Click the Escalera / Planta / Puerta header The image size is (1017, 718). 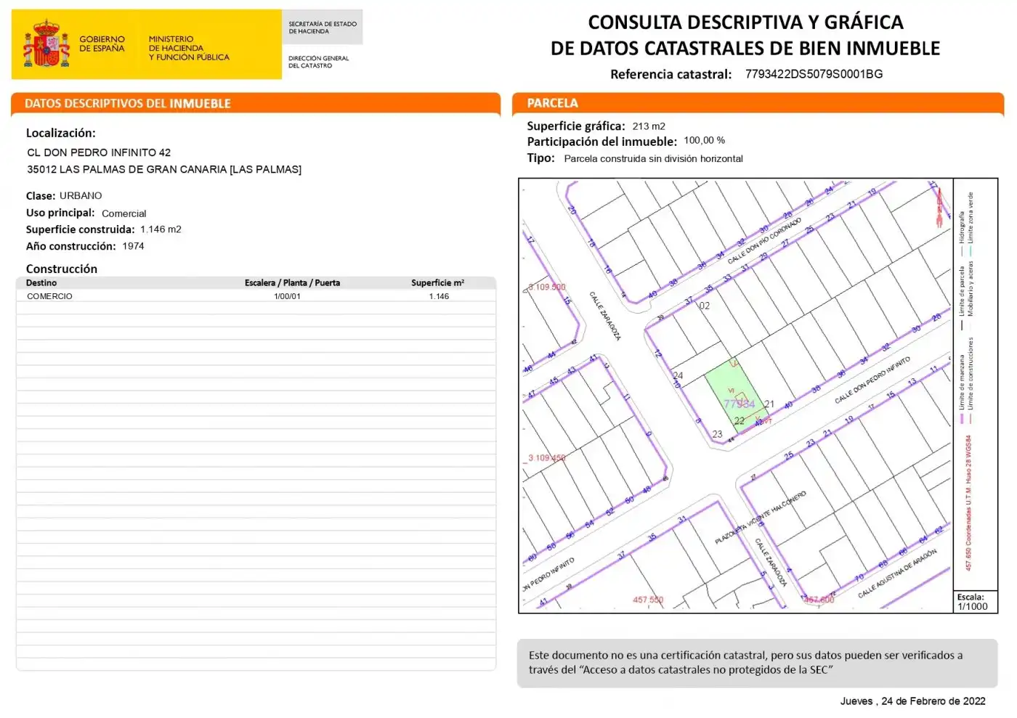pyautogui.click(x=292, y=283)
